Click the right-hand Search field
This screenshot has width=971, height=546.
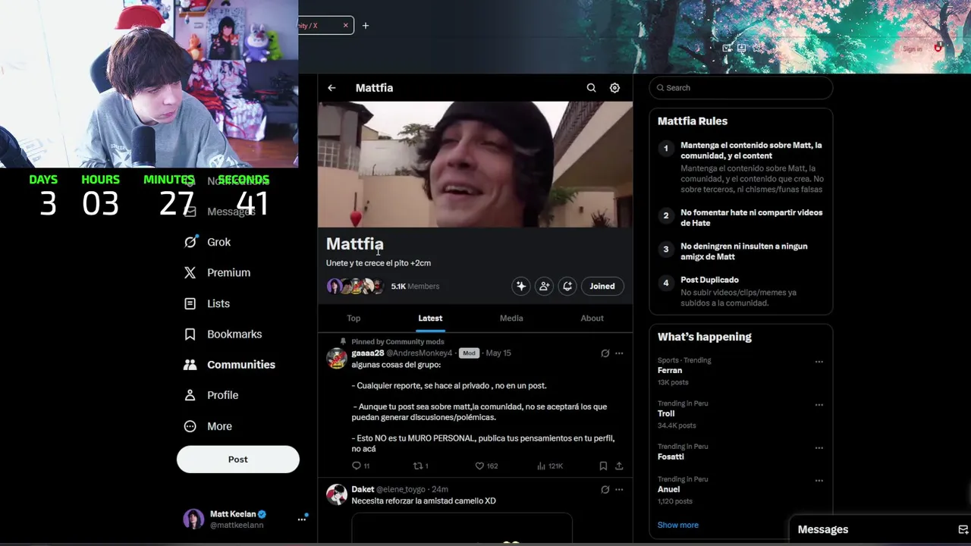click(x=740, y=88)
